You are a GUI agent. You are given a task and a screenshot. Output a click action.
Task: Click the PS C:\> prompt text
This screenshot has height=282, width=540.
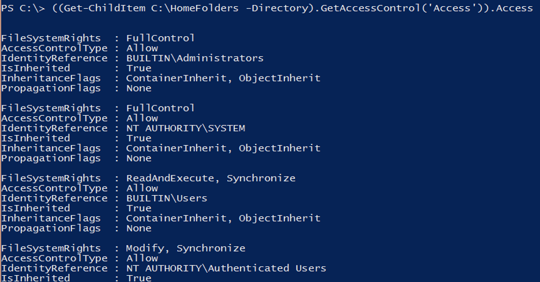(16, 8)
